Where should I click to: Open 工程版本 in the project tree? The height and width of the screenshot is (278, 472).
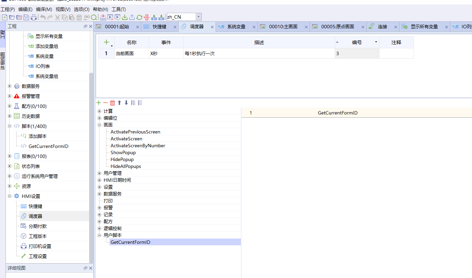(38, 236)
